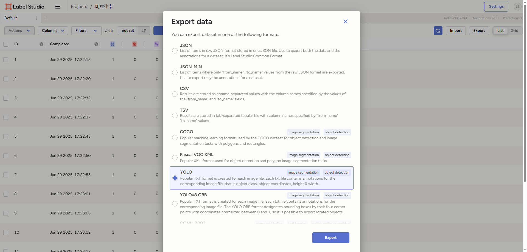The width and height of the screenshot is (527, 252).
Task: Select YOLOv8 OBB export format
Action: click(175, 204)
